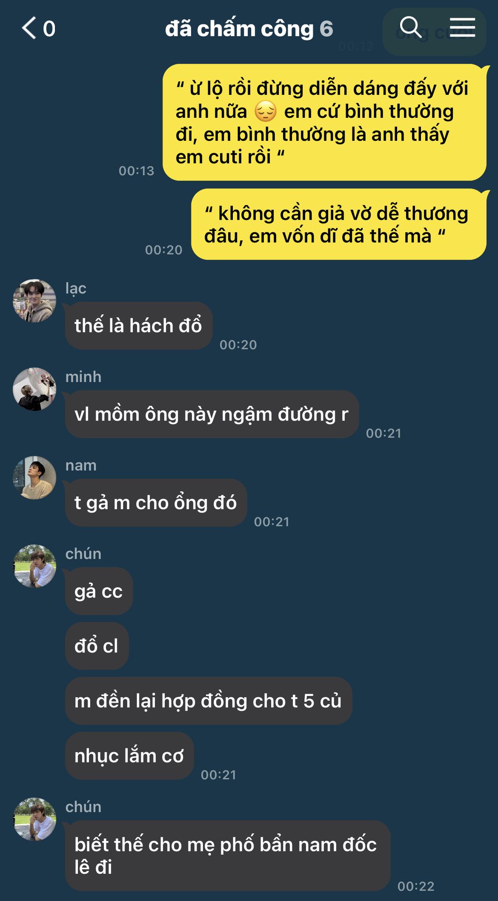Open chún's avatar beside the last message
The image size is (498, 901).
coord(34,819)
